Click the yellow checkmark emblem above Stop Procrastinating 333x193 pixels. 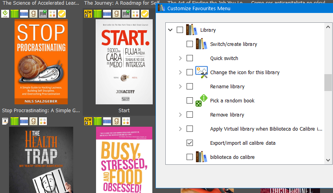point(62,14)
